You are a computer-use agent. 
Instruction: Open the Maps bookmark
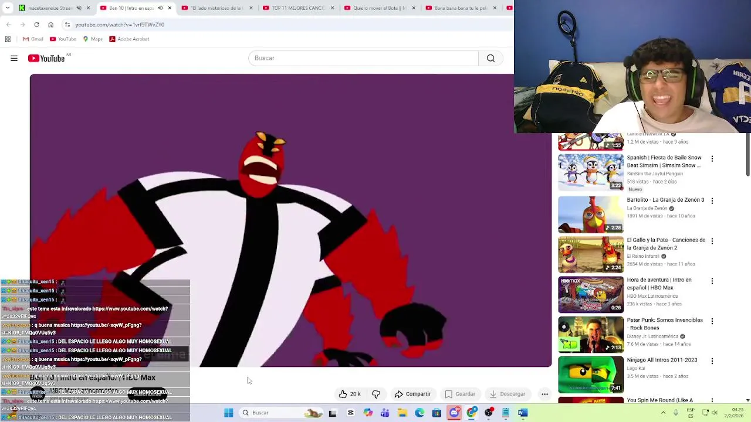pos(93,39)
